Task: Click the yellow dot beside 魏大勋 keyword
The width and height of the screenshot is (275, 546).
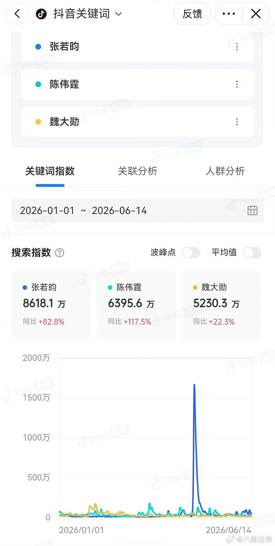Action: click(x=38, y=122)
